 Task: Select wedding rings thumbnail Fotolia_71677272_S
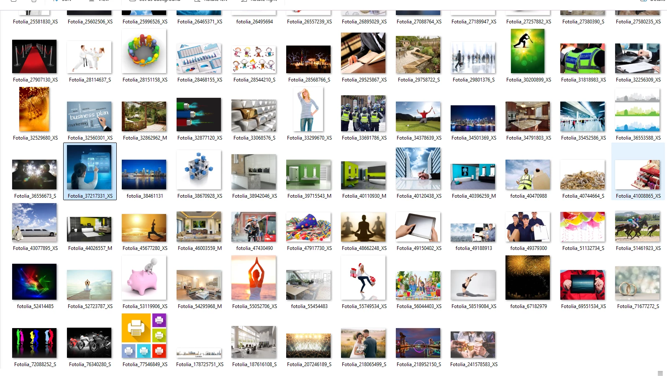point(637,283)
